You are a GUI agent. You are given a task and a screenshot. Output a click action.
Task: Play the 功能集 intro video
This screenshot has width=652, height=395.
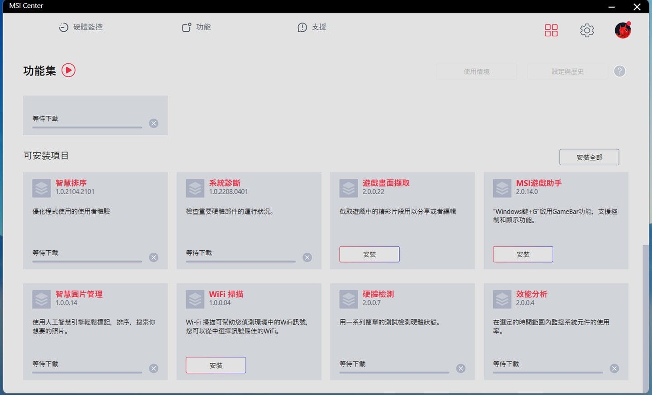(68, 70)
